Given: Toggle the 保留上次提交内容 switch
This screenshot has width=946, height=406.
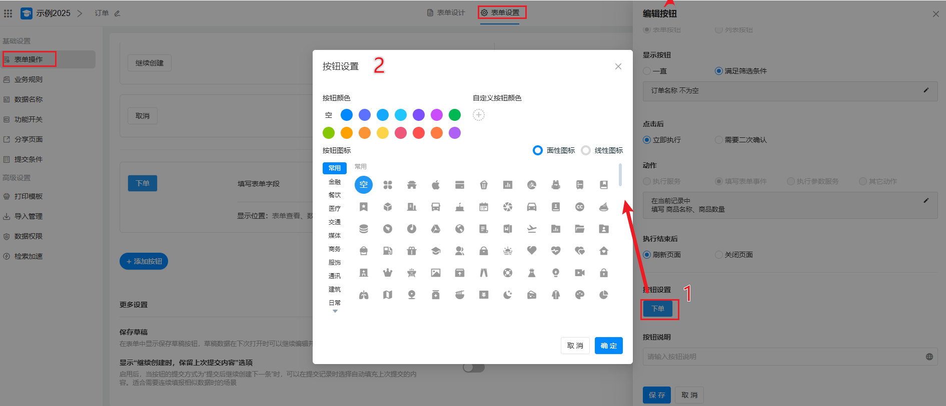Looking at the screenshot, I should (473, 368).
